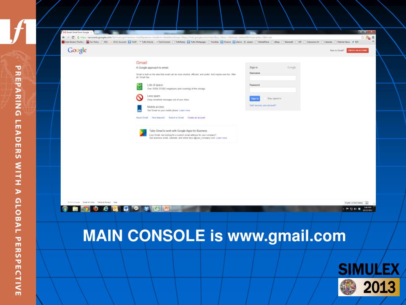
Task: Show hidden tray icons arrow
Action: (344, 209)
